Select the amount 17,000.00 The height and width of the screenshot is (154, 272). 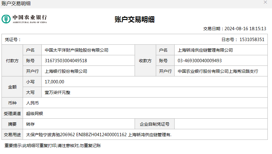[x=54, y=82]
